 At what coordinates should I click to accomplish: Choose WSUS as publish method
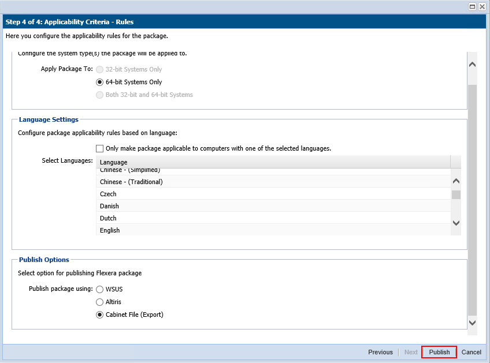pos(100,289)
